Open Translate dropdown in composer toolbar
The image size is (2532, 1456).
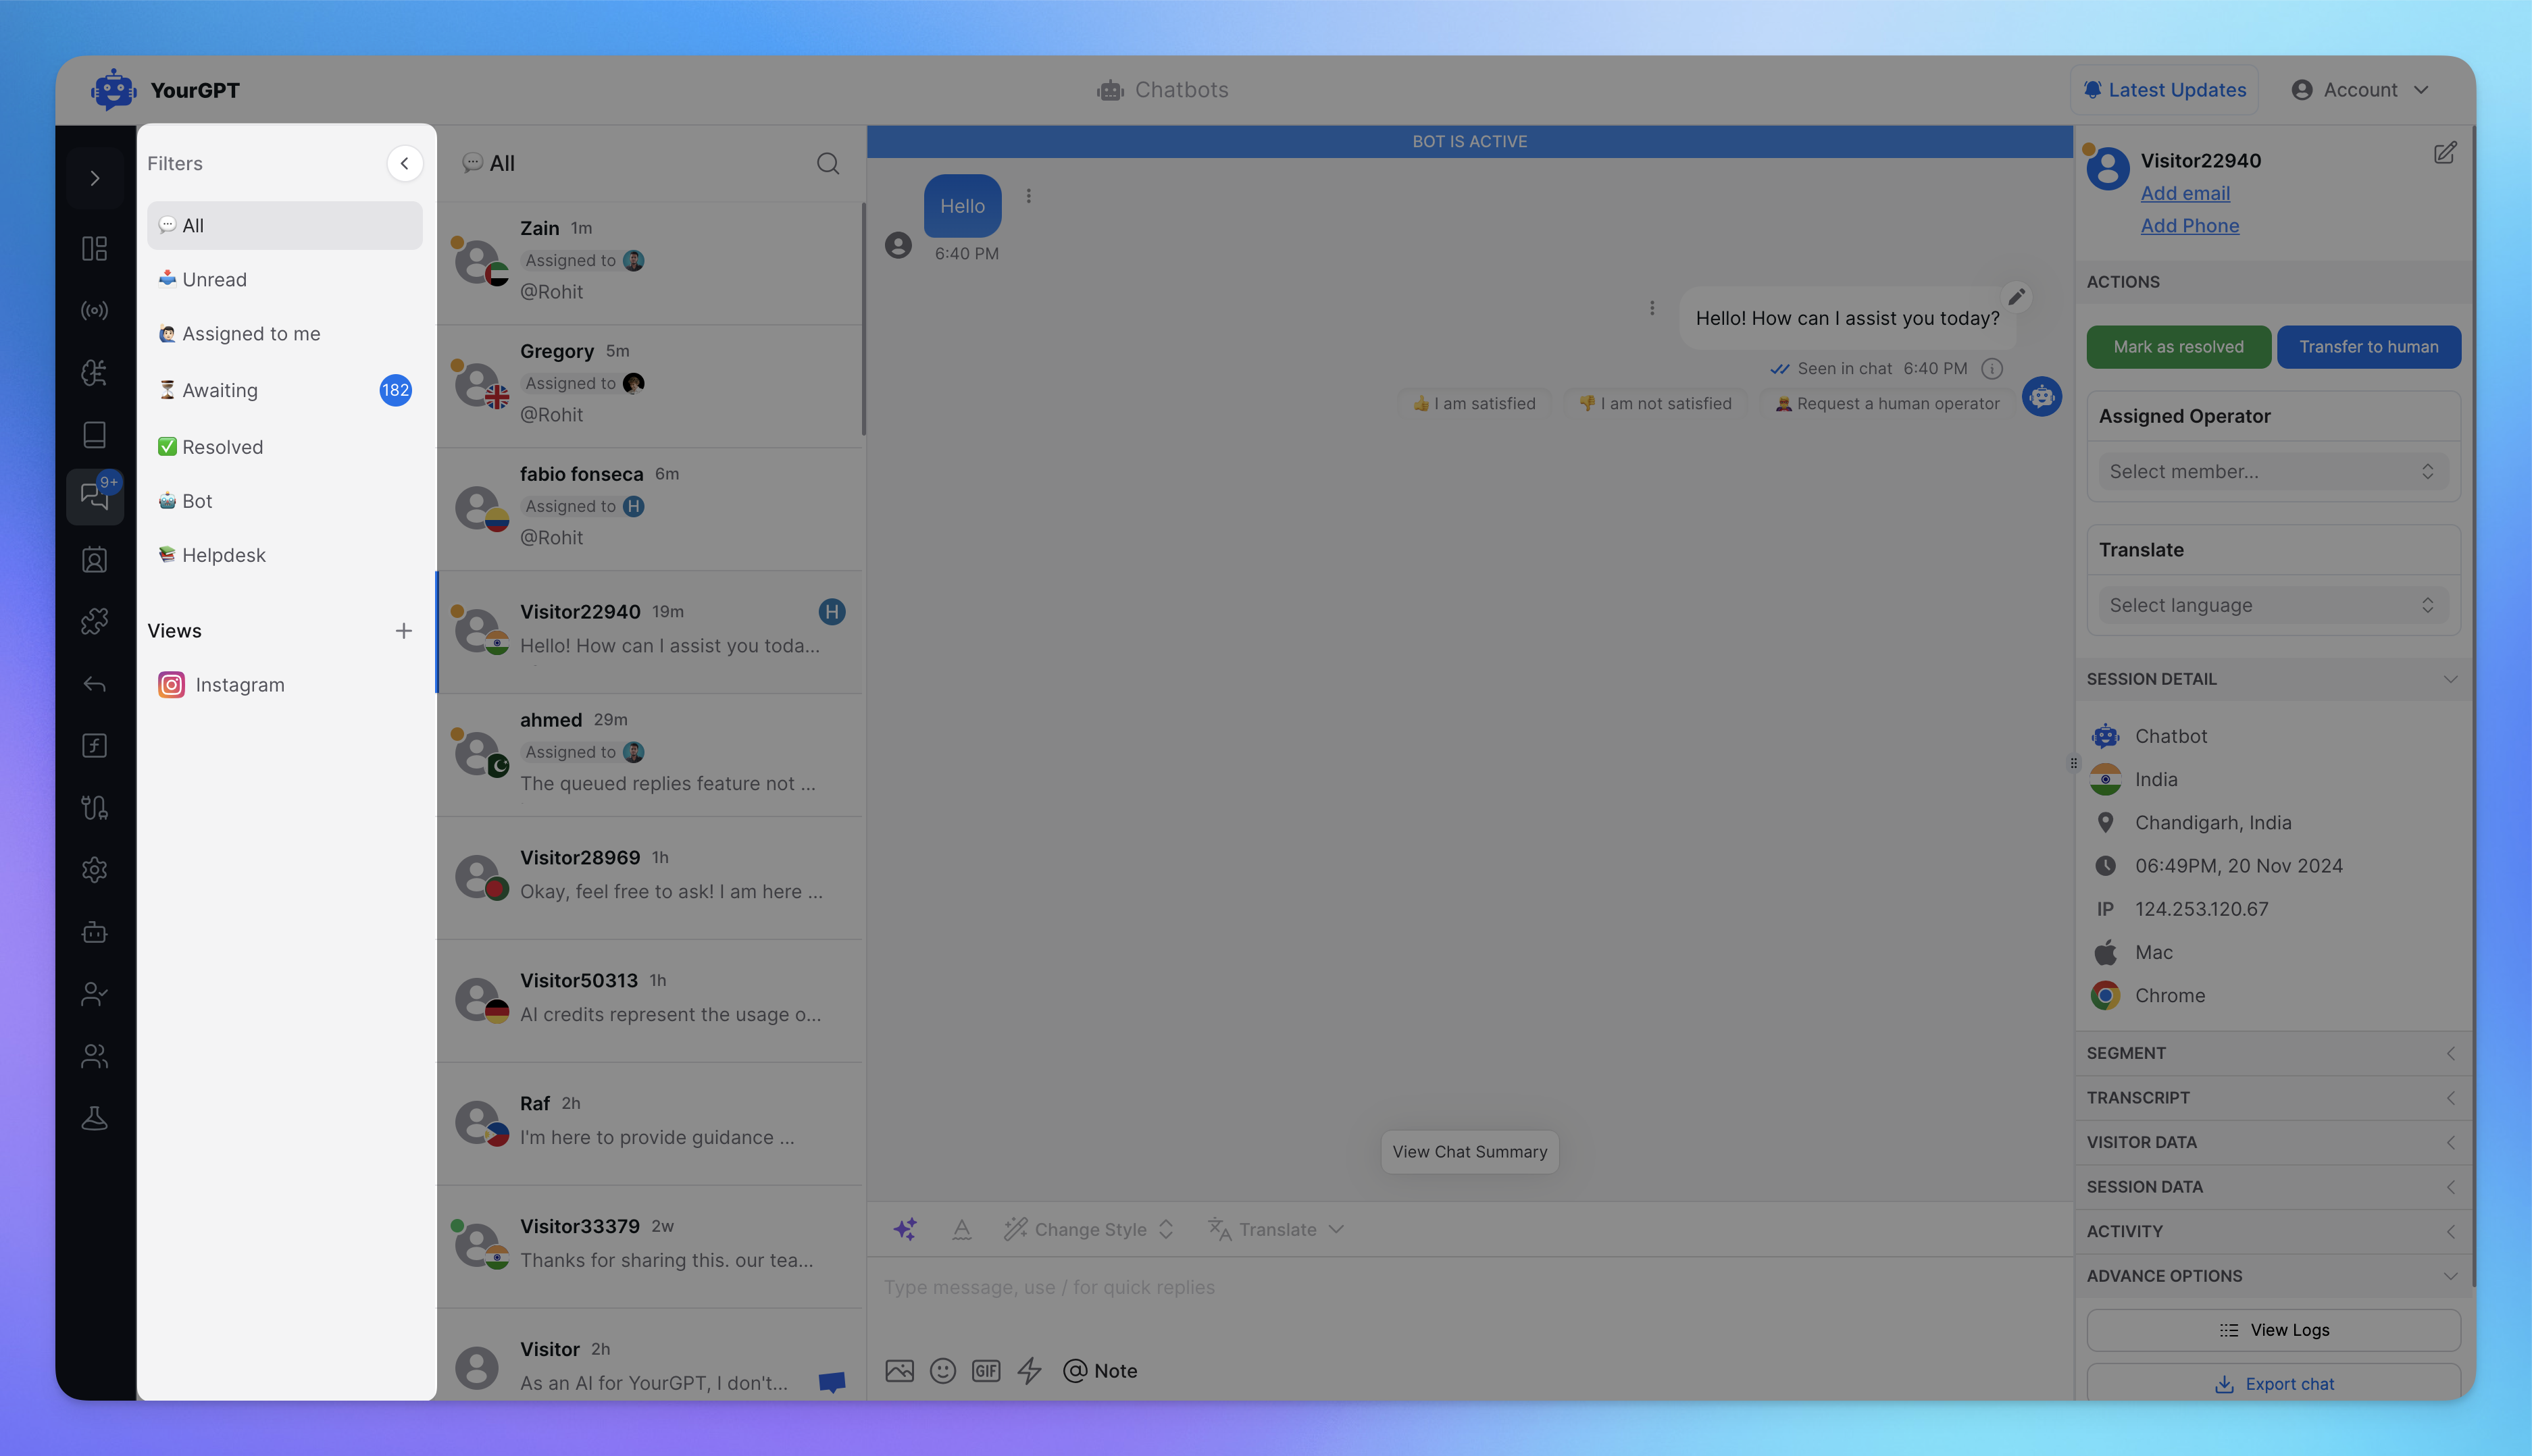click(1275, 1229)
